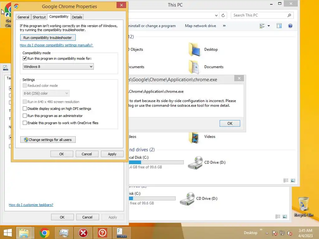The height and width of the screenshot is (239, 319).
Task: Show more toolbar commands chevron
Action: tap(224, 26)
